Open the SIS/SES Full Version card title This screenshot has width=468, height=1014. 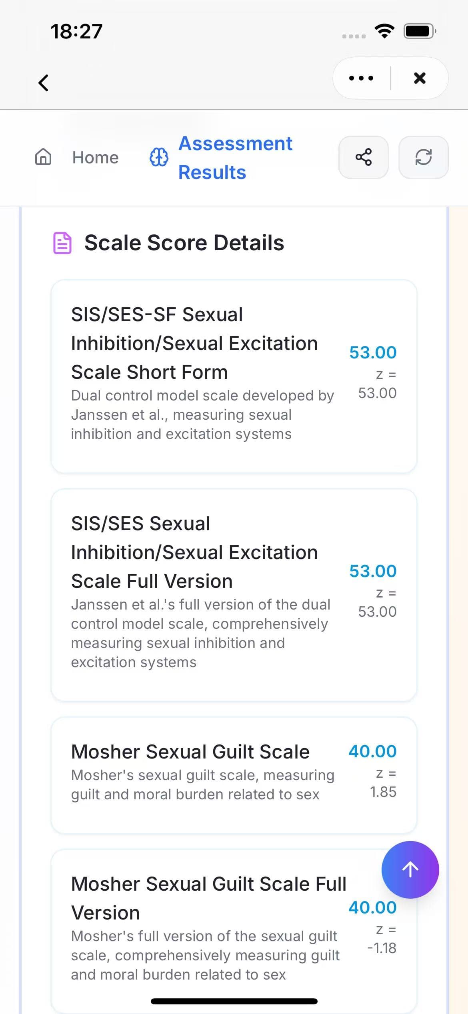[194, 552]
